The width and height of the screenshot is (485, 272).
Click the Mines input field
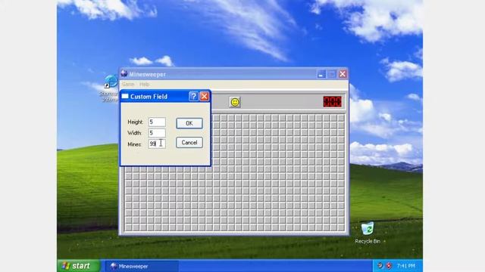(x=157, y=144)
